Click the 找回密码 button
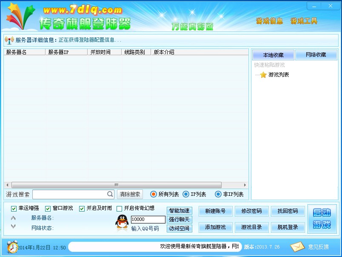 (x=288, y=211)
